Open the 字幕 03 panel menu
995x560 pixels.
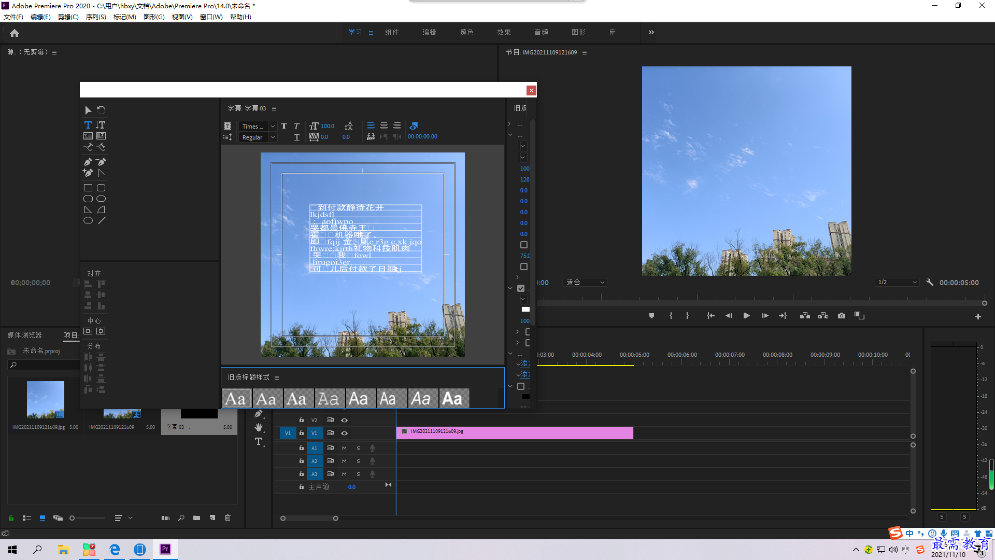(x=274, y=108)
